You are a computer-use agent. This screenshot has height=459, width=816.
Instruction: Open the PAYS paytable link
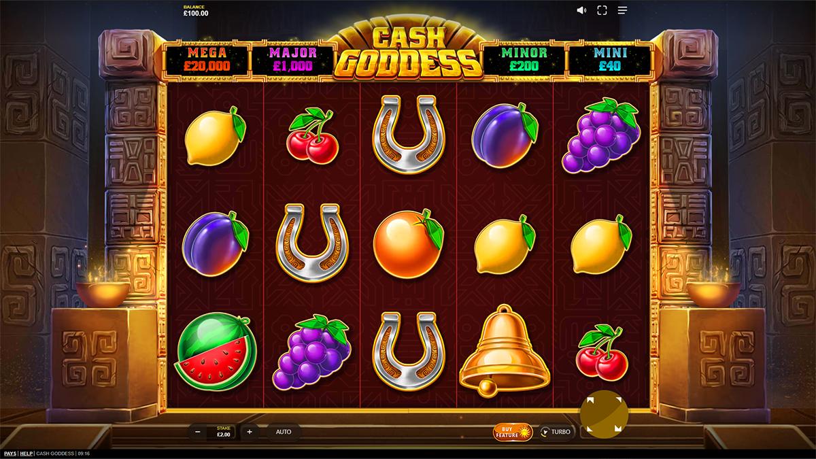(10, 453)
